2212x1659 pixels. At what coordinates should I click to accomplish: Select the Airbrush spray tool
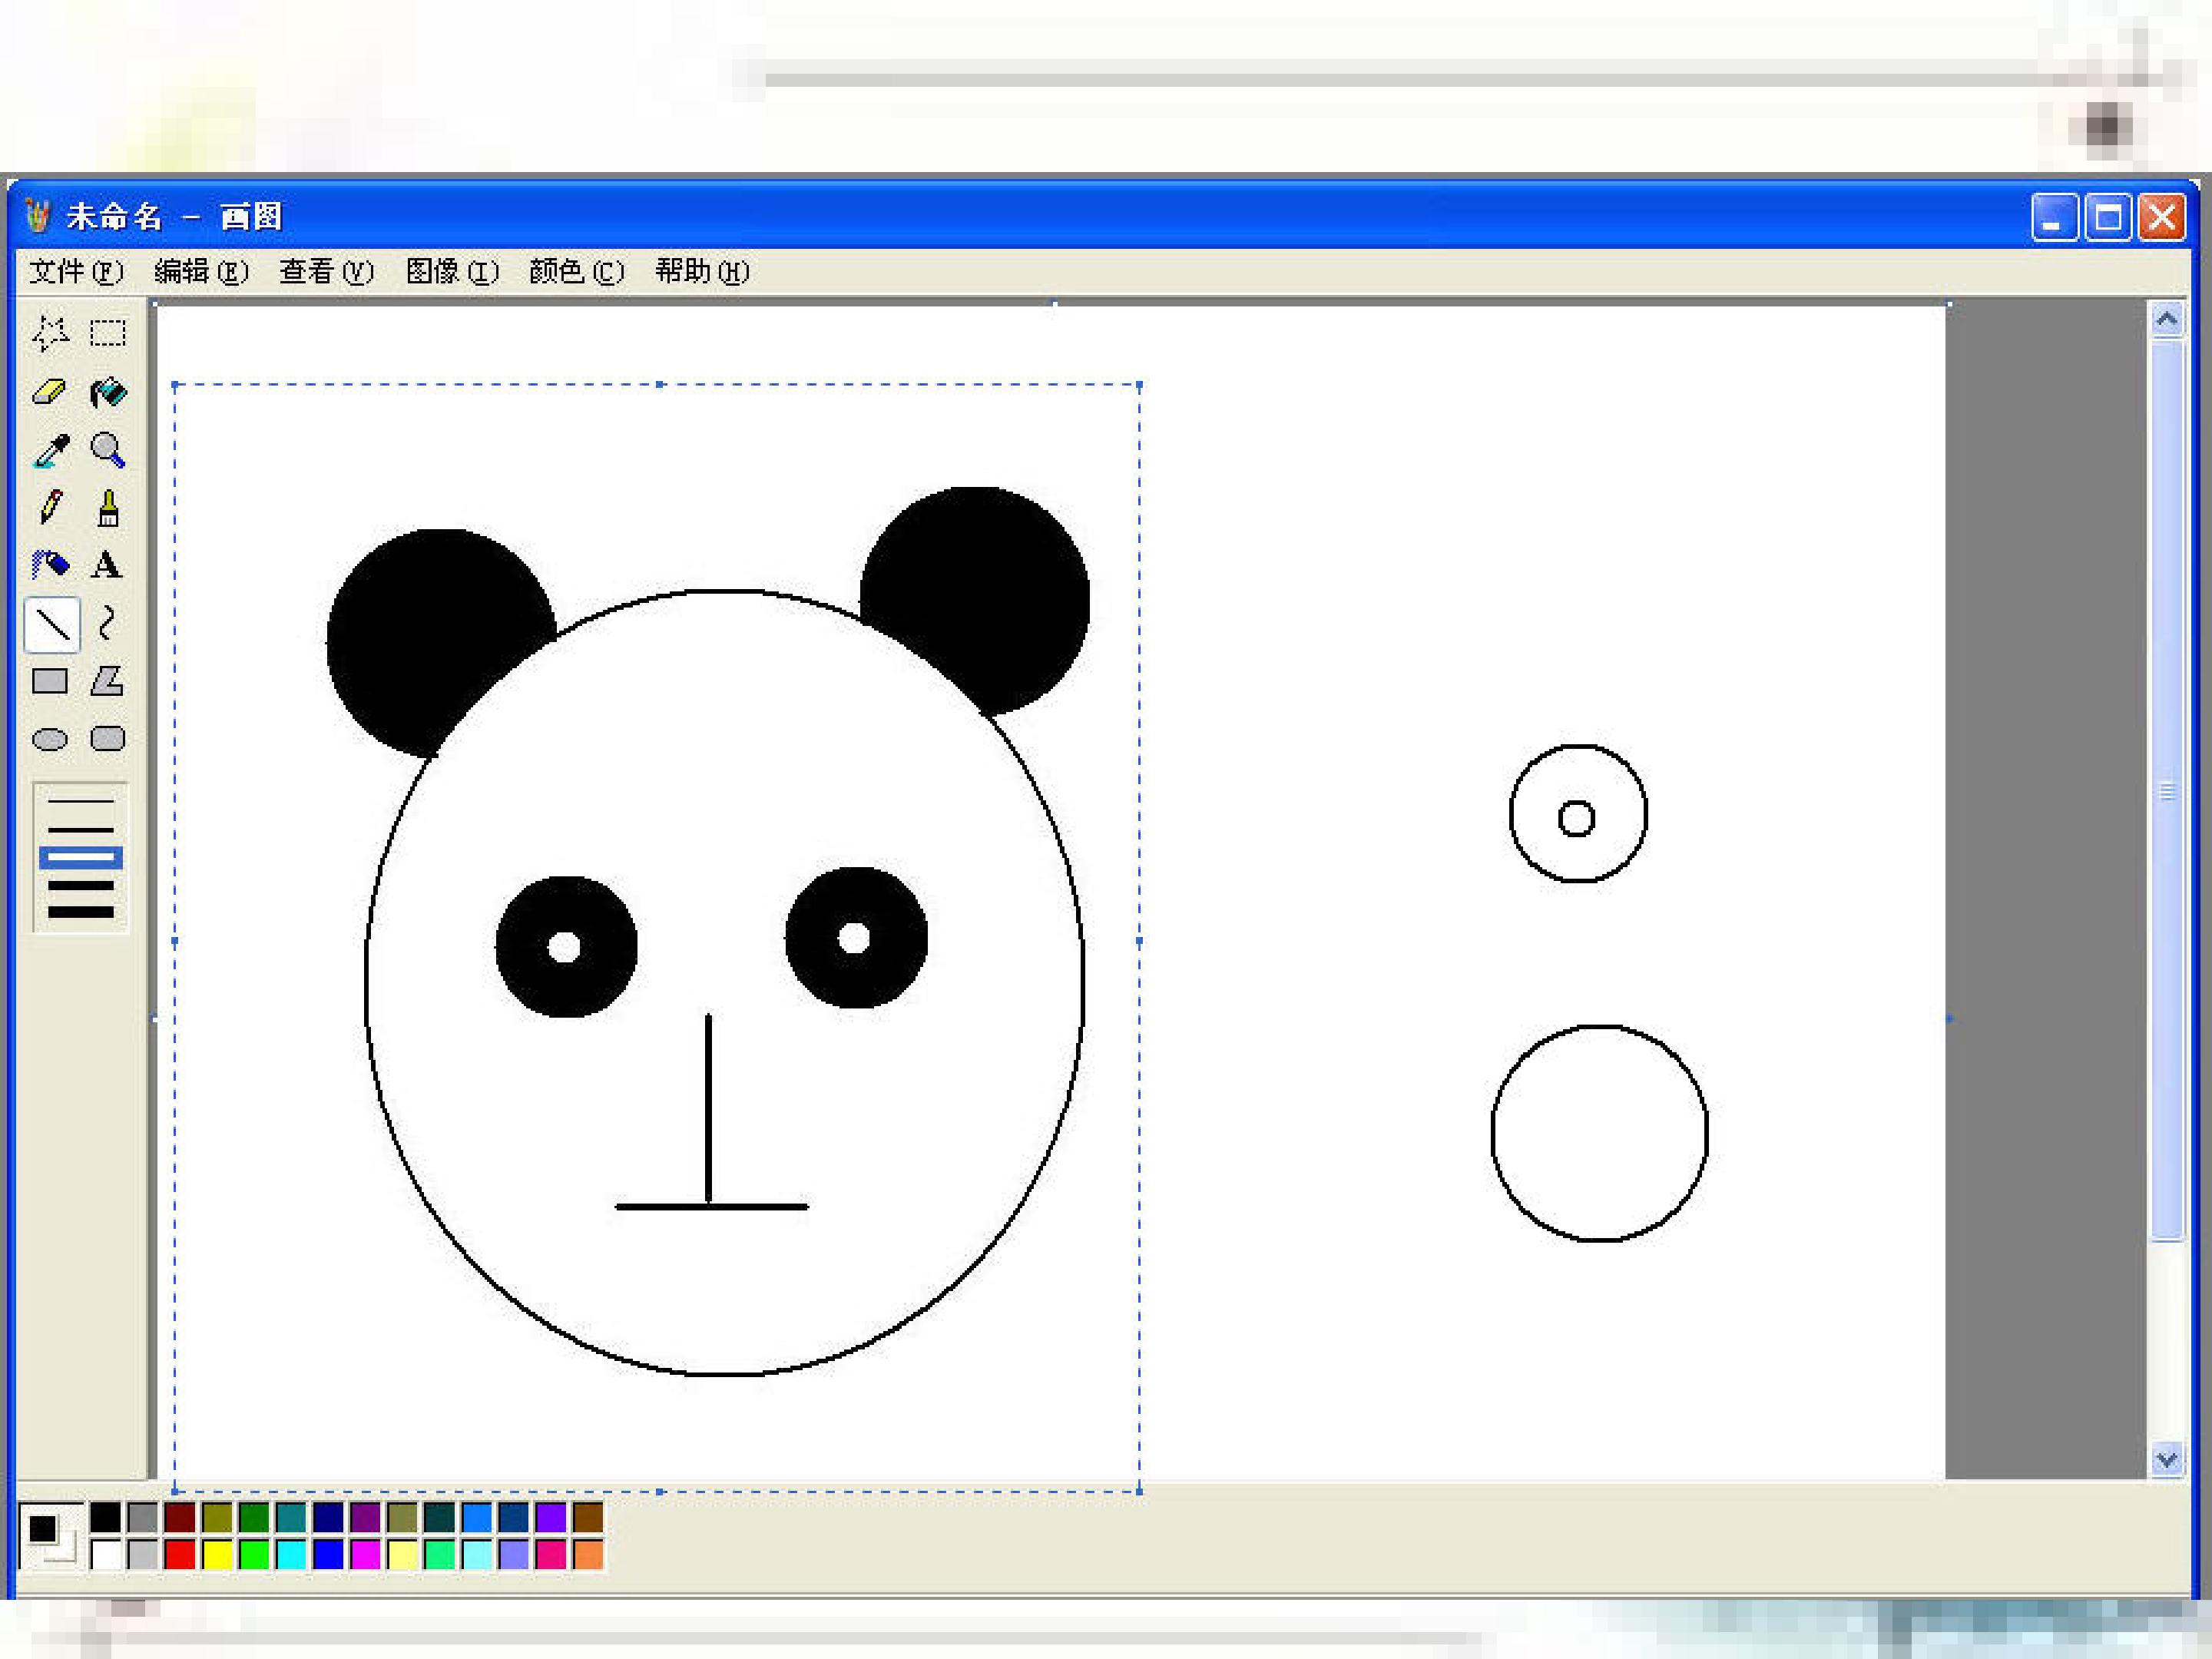(50, 565)
